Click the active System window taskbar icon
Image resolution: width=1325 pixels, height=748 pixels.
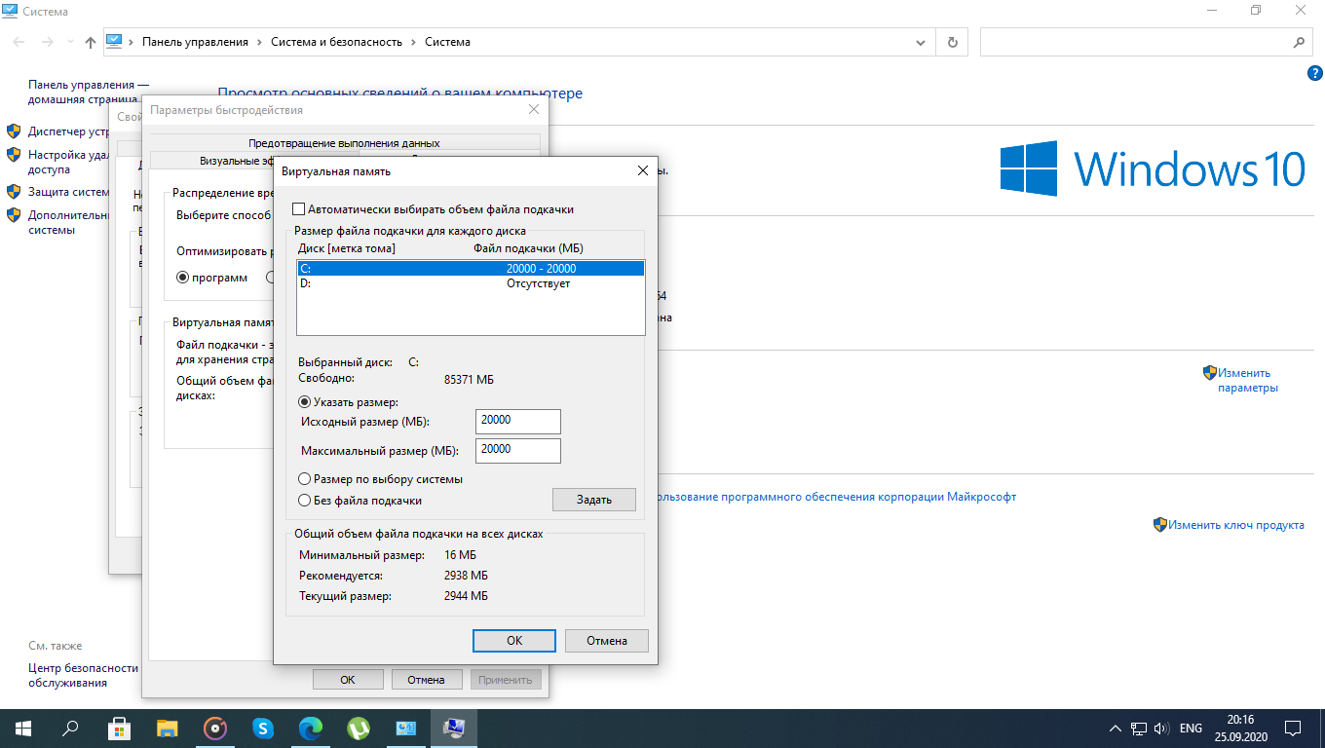pyautogui.click(x=454, y=728)
